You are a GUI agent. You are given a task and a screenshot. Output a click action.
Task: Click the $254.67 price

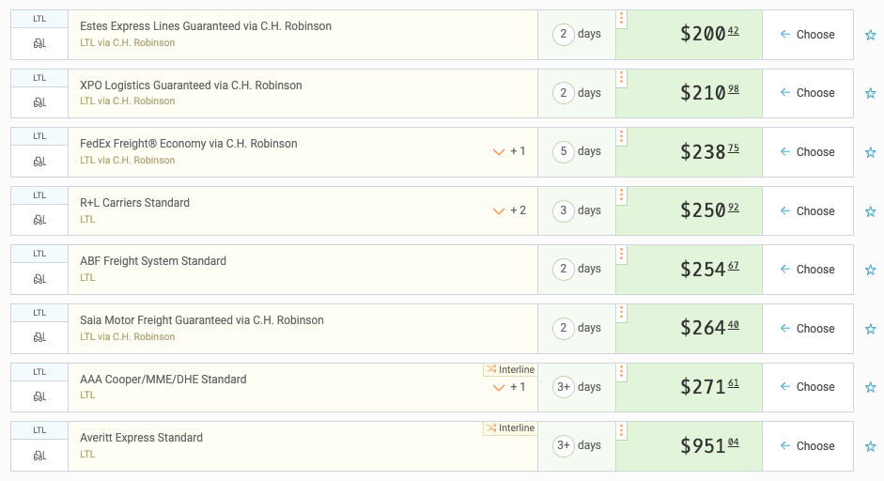709,269
